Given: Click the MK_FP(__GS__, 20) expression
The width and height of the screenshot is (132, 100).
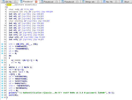Looking at the screenshot, I should coord(27,44).
